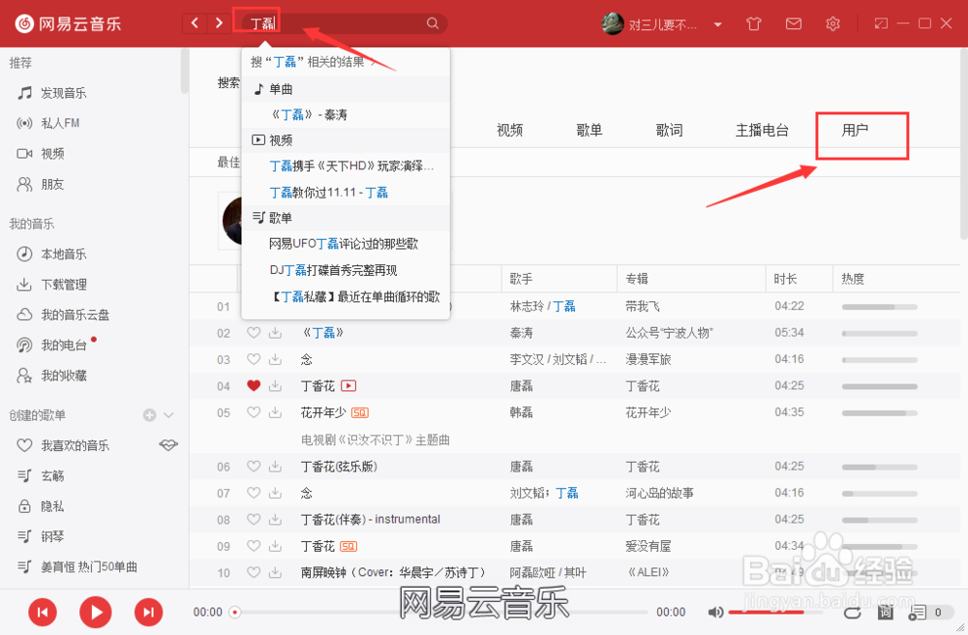
Task: Download the song in row 02
Action: (x=275, y=333)
